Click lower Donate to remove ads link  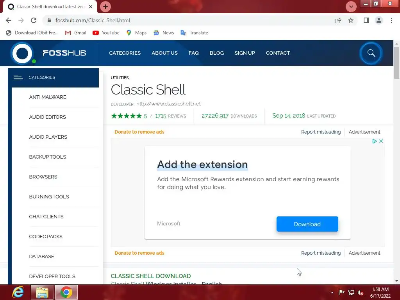click(x=139, y=253)
